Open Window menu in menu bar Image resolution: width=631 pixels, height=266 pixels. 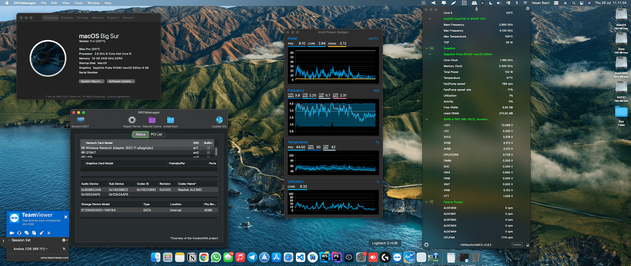pyautogui.click(x=93, y=3)
